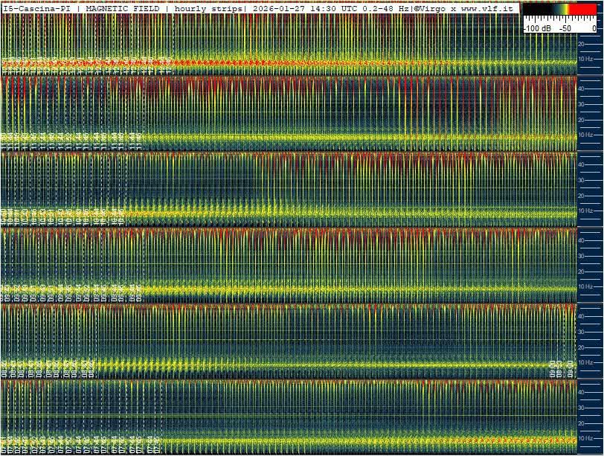Click 30 axis label on third strip

[x=582, y=180]
